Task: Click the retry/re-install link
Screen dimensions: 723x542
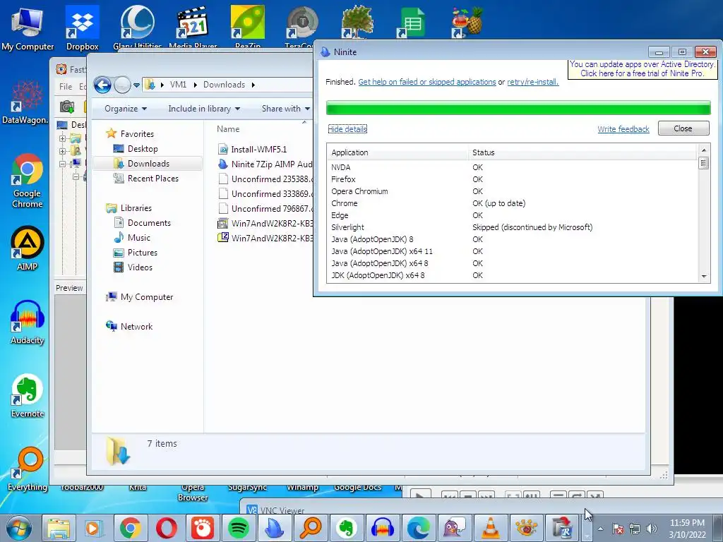Action: 532,82
